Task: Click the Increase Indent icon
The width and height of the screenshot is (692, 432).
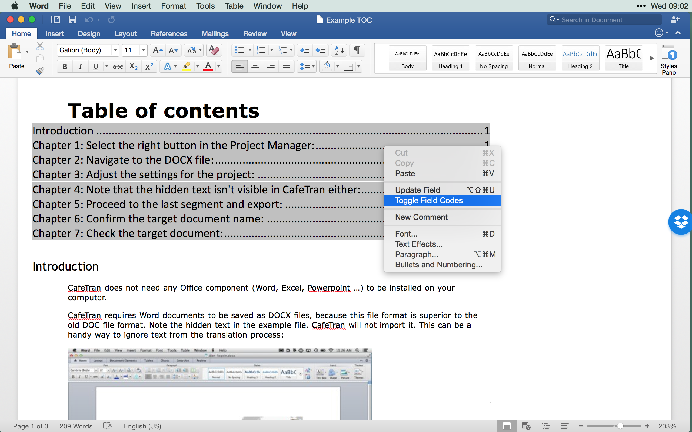Action: (320, 50)
